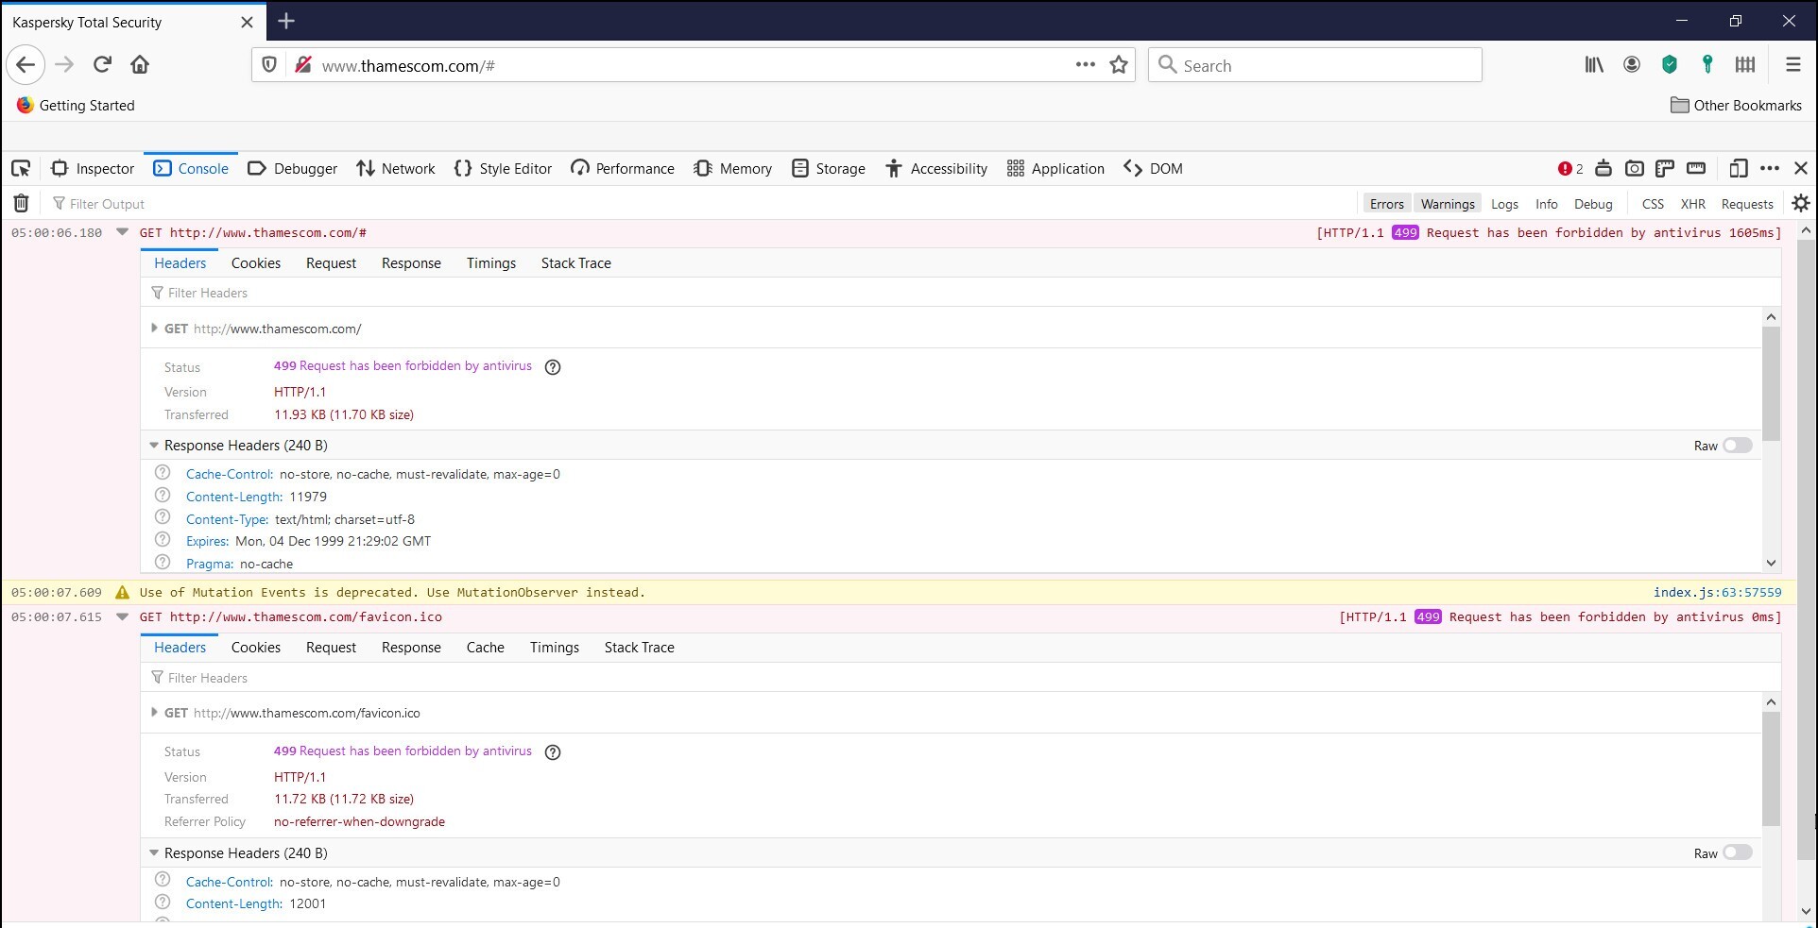Open the Storage panel
Screen dimensions: 1818x928
(x=829, y=169)
